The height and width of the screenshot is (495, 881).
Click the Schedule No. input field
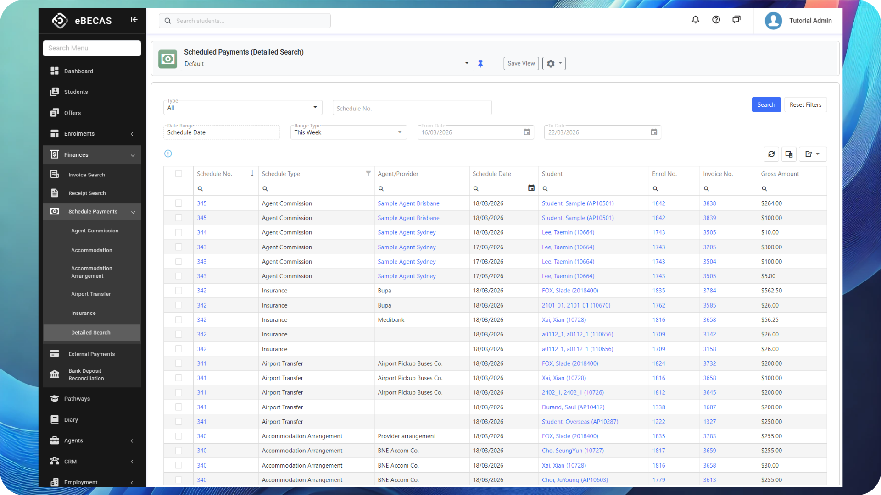(x=412, y=109)
